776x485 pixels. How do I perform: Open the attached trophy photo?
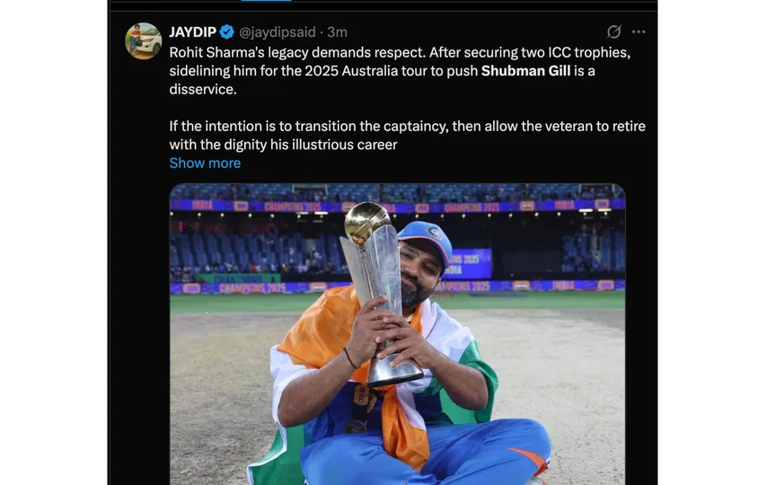tap(397, 334)
